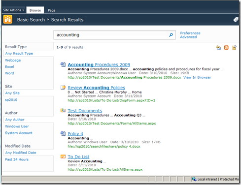
Task: Filter by Past 24 Hours
Action: click(17, 159)
